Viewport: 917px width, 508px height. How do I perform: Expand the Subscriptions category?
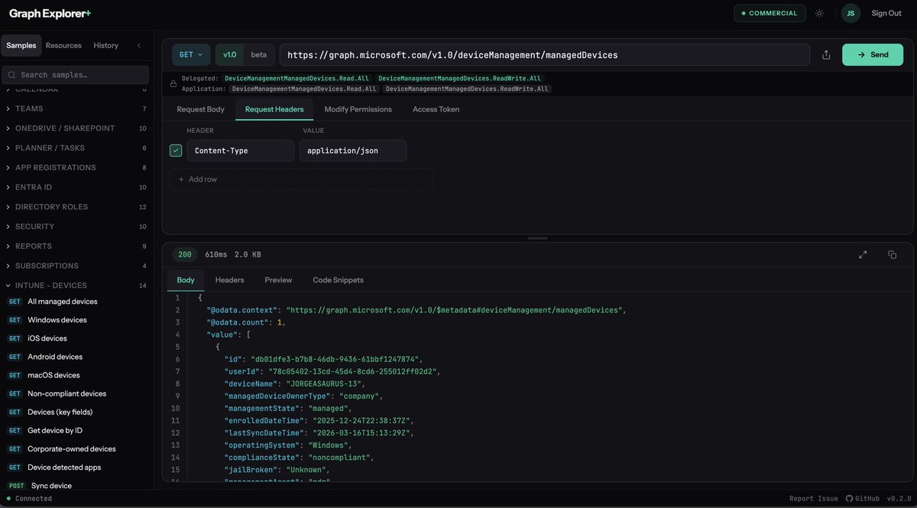point(76,266)
